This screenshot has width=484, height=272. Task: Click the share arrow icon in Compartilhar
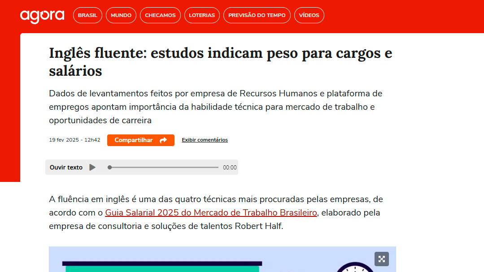pyautogui.click(x=163, y=140)
